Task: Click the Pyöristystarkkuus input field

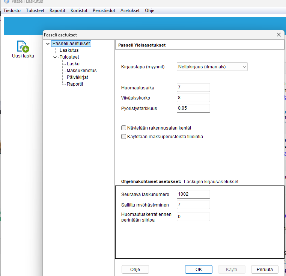Action: click(193, 108)
